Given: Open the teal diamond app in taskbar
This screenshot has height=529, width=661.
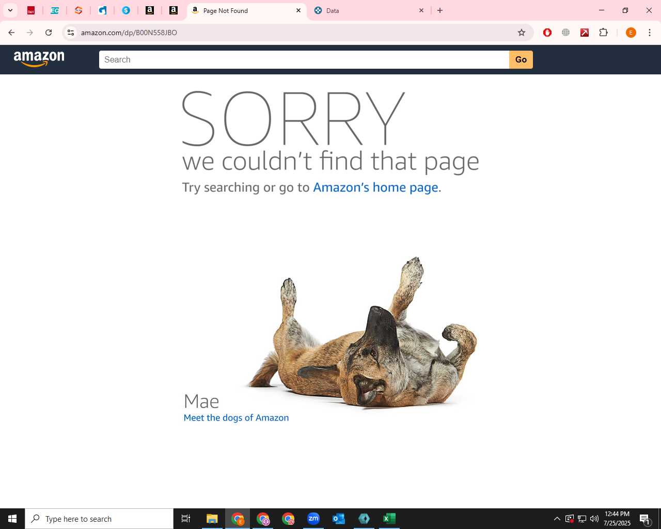Looking at the screenshot, I should 364,519.
